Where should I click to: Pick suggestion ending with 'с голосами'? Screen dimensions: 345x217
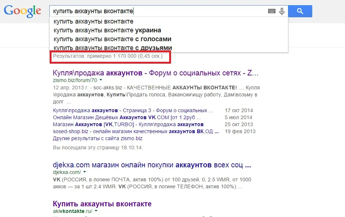169,39
